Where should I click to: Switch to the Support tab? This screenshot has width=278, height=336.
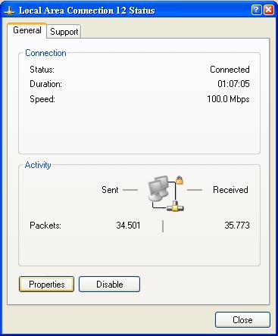point(64,32)
